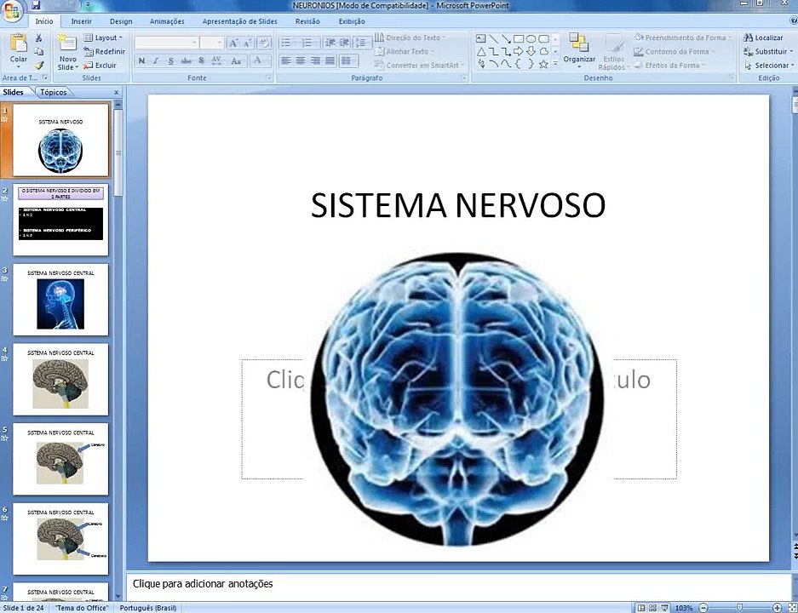Select the Oval shape

[531, 38]
